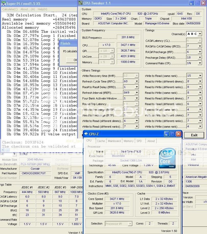Open About menu in Super PI
This screenshot has width=207, height=234.
pyautogui.click(x=28, y=9)
